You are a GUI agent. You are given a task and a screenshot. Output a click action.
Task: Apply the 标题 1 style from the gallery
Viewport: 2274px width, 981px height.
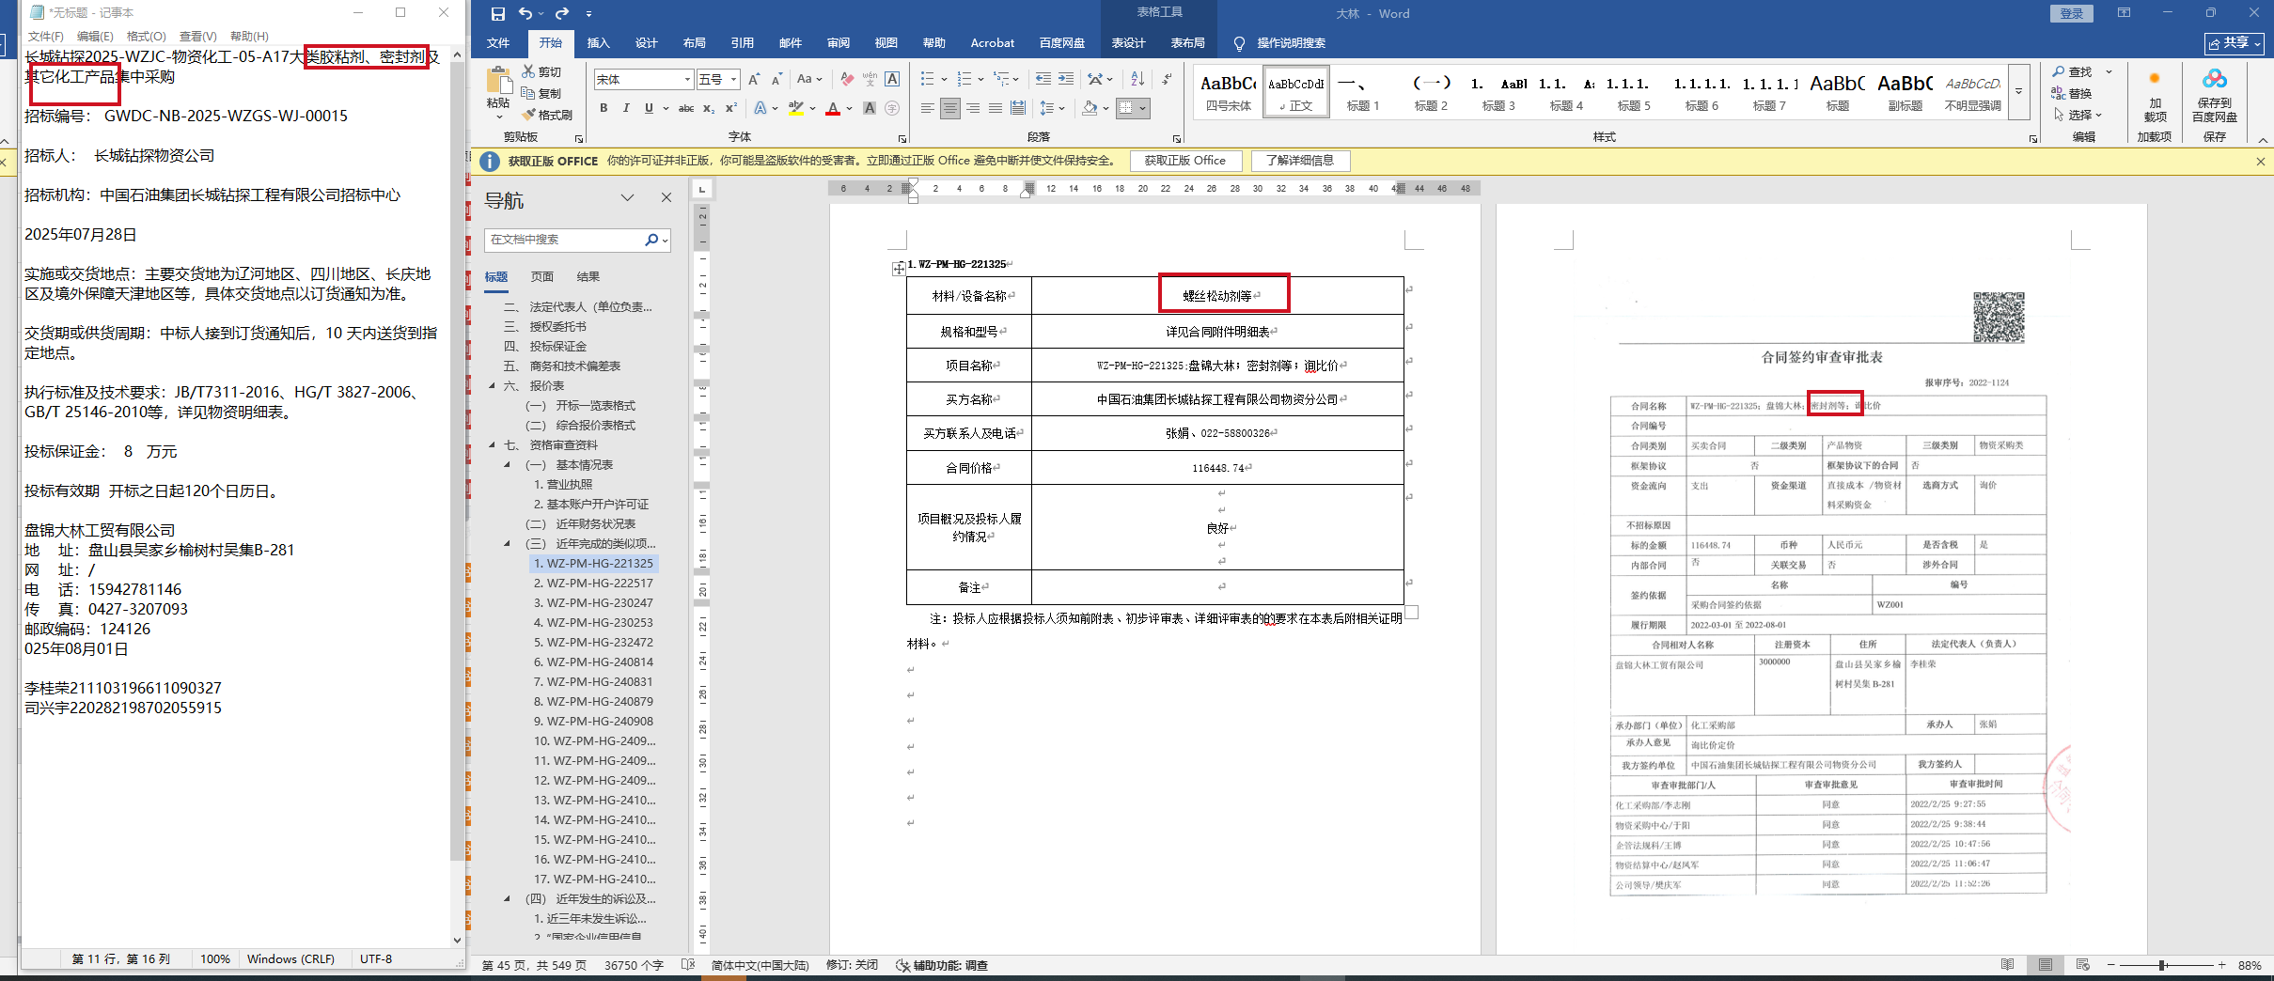click(x=1362, y=92)
